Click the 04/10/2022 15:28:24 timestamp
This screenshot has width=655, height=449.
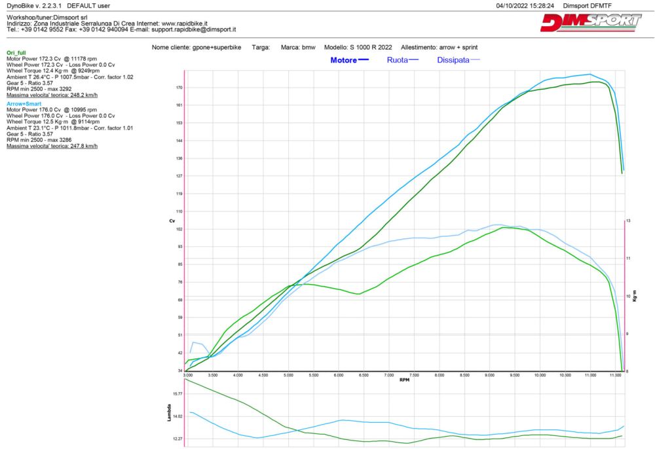pyautogui.click(x=525, y=5)
